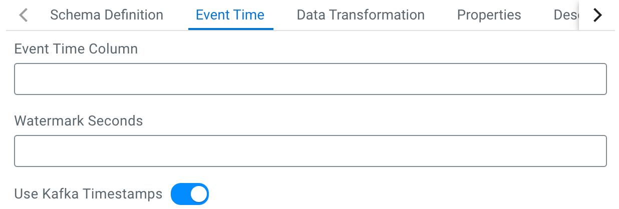This screenshot has height=209, width=619.
Task: Place cursor at the Event Time Column field's right end
Action: point(598,79)
